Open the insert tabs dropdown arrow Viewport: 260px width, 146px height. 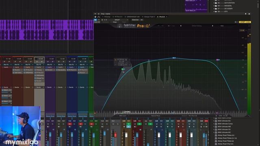click(167, 17)
